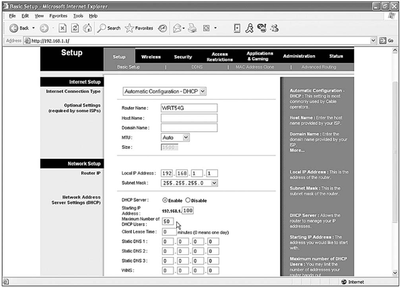
Task: Click the page scrollbar up arrow
Action: pos(395,50)
